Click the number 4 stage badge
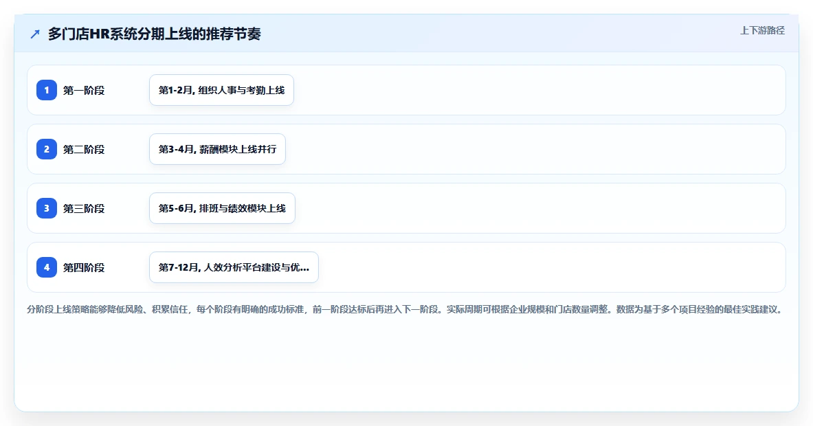 tap(47, 267)
